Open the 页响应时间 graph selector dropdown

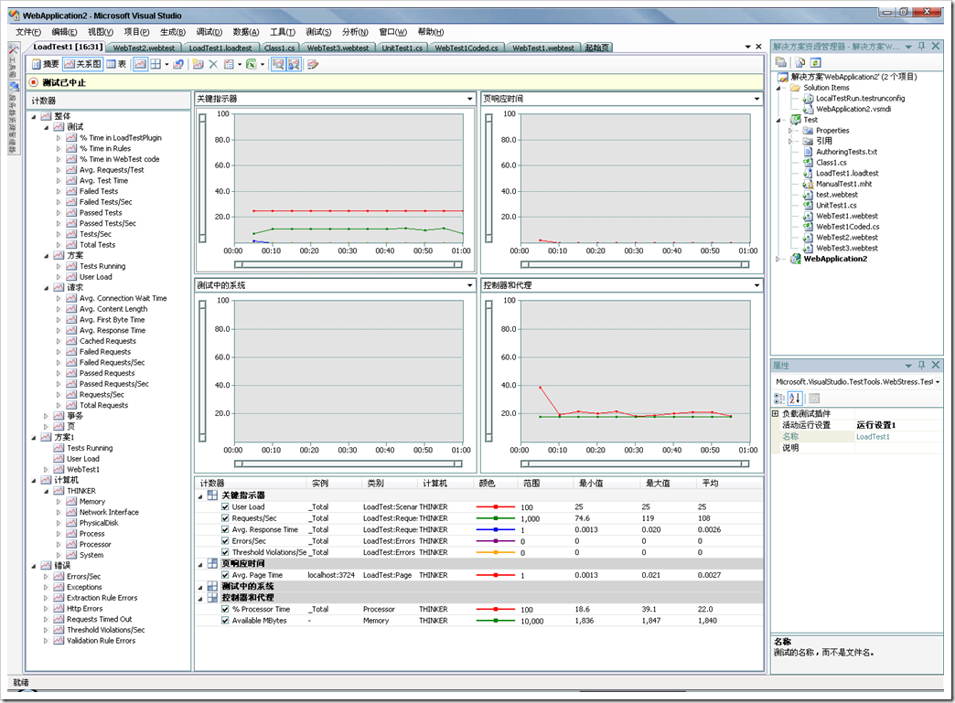(756, 99)
